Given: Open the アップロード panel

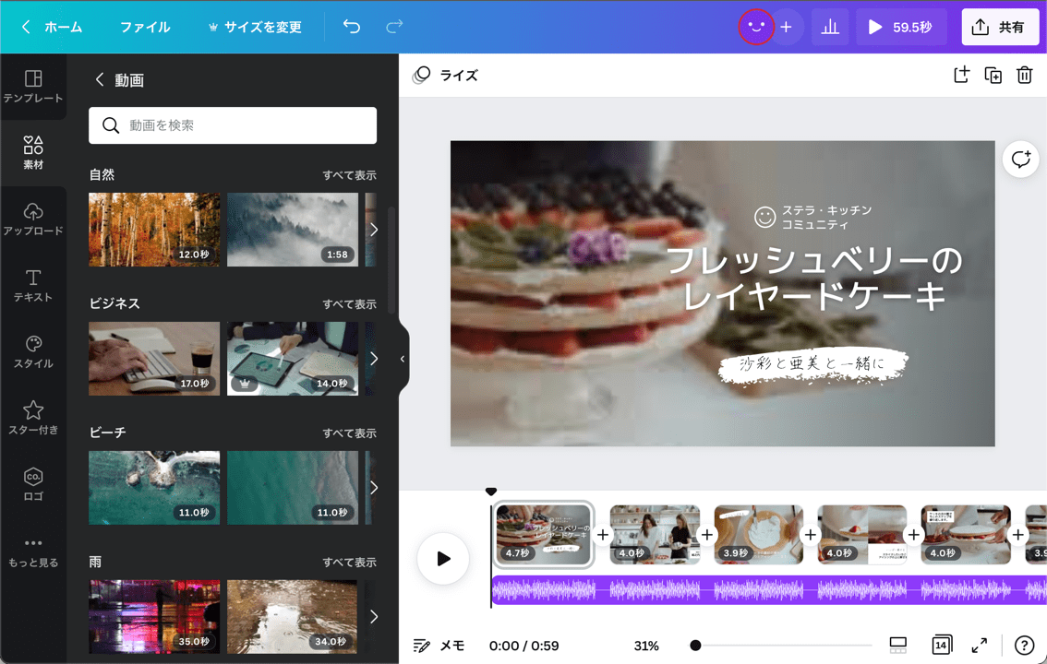Looking at the screenshot, I should pos(34,219).
